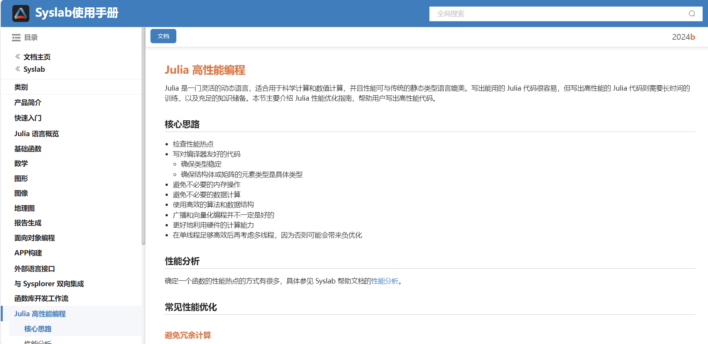This screenshot has width=708, height=344.
Task: Open the 面向对象编程 section
Action: 35,238
